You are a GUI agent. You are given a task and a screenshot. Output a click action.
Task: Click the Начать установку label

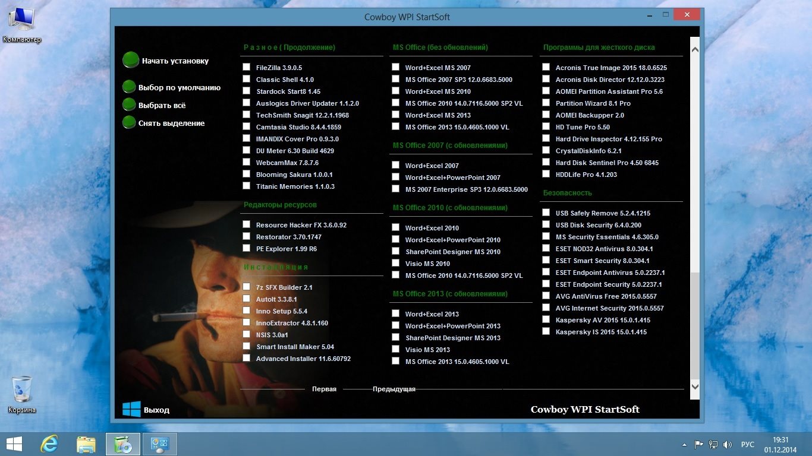coord(175,61)
